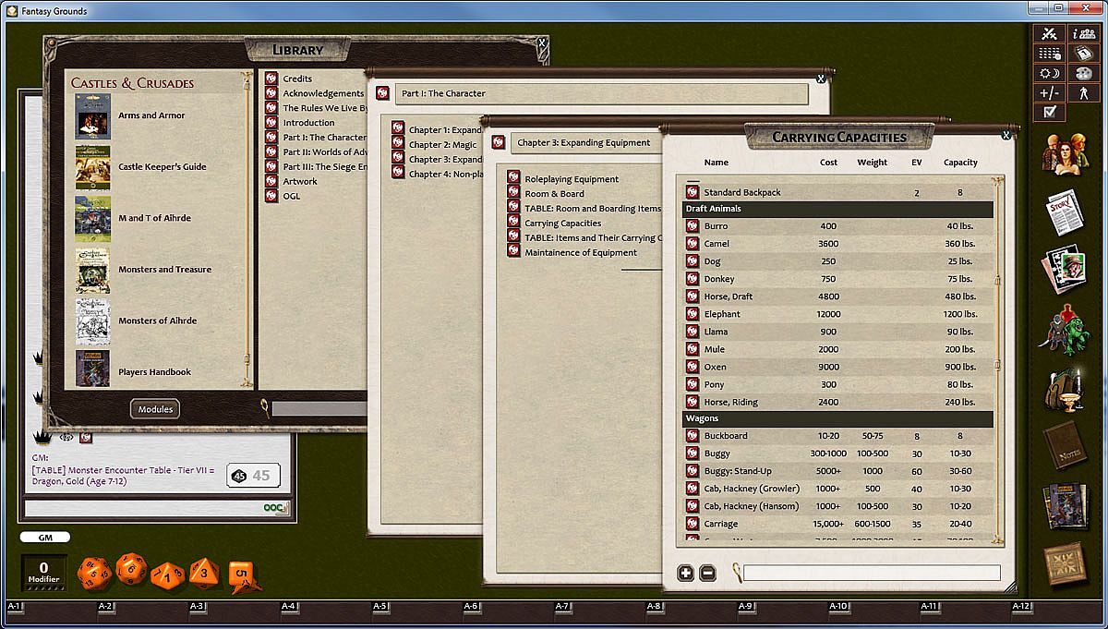The height and width of the screenshot is (629, 1108).
Task: Open the plus/minus Modifiers icon
Action: (x=1050, y=93)
